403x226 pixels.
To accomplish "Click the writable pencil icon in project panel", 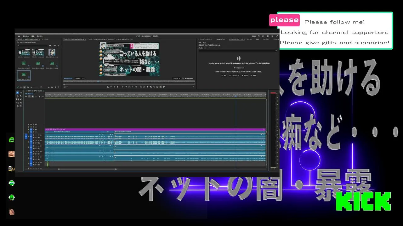I will coord(18,87).
